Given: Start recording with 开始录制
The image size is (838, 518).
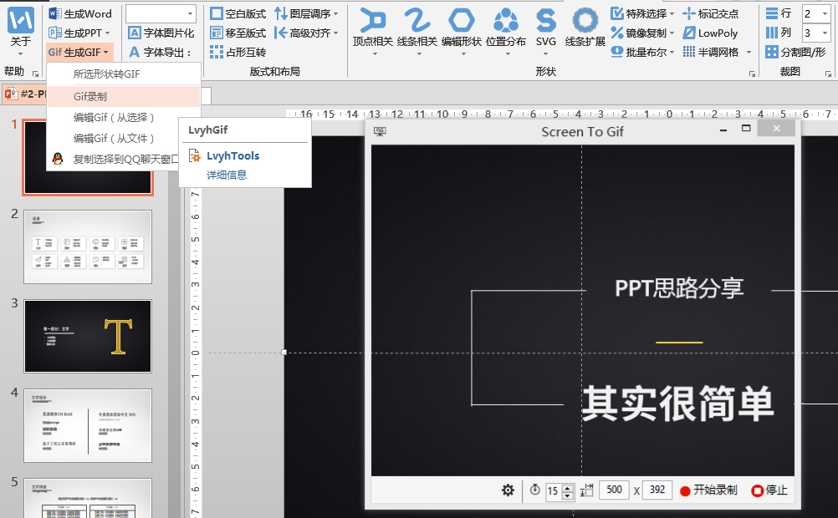Looking at the screenshot, I should point(708,490).
